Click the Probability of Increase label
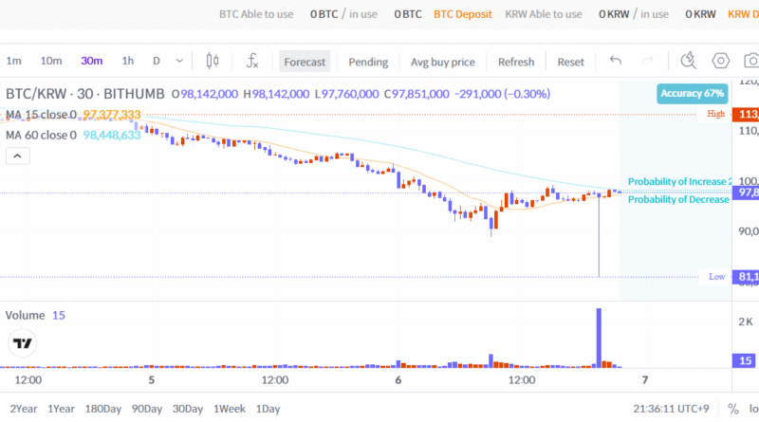The width and height of the screenshot is (759, 422). tap(679, 181)
